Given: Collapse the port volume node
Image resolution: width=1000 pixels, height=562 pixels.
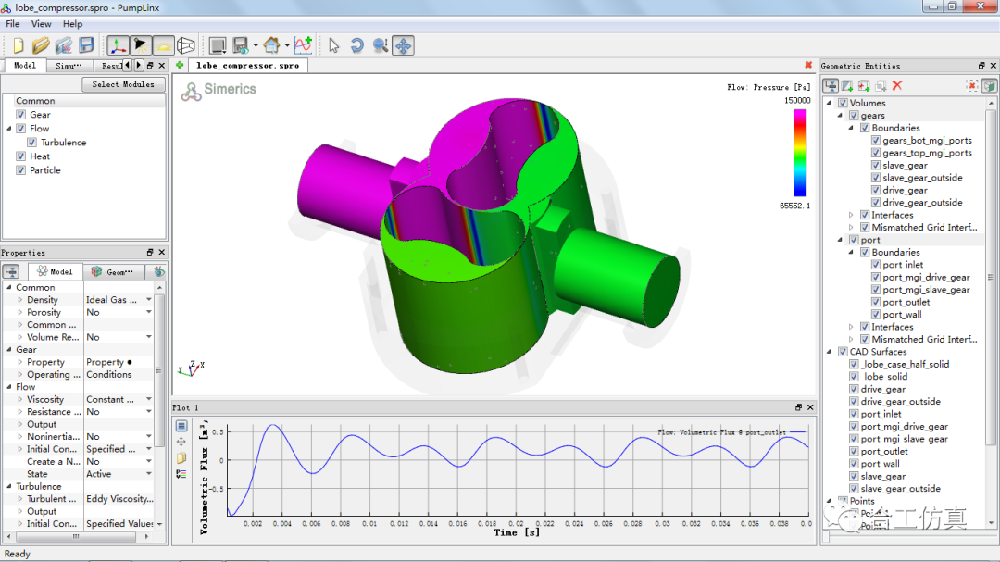Looking at the screenshot, I should (840, 240).
